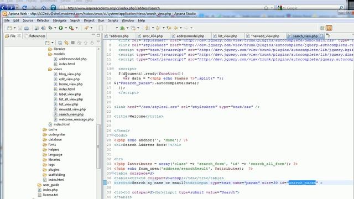The height and width of the screenshot is (199, 354).
Task: Click the Last Edit Location icon
Action: coord(169,28)
